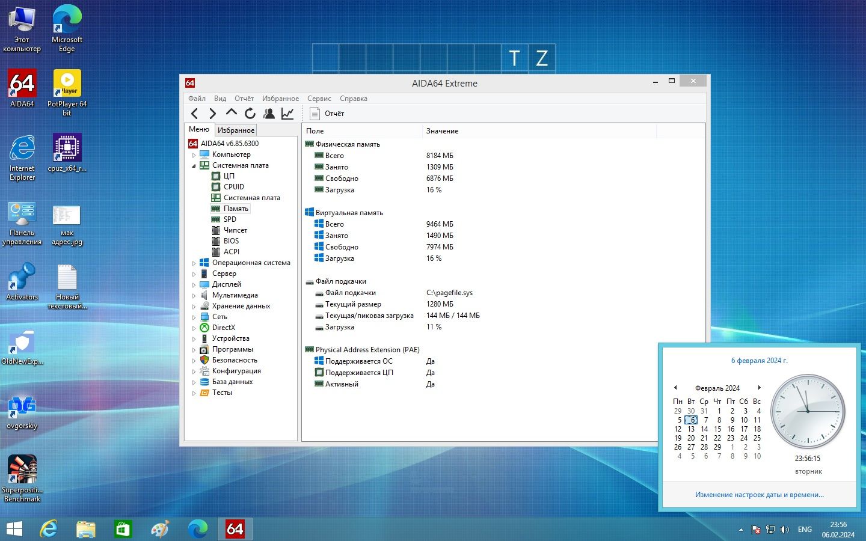Viewport: 866px width, 541px height.
Task: Select Безопасность in the tree
Action: pos(235,360)
